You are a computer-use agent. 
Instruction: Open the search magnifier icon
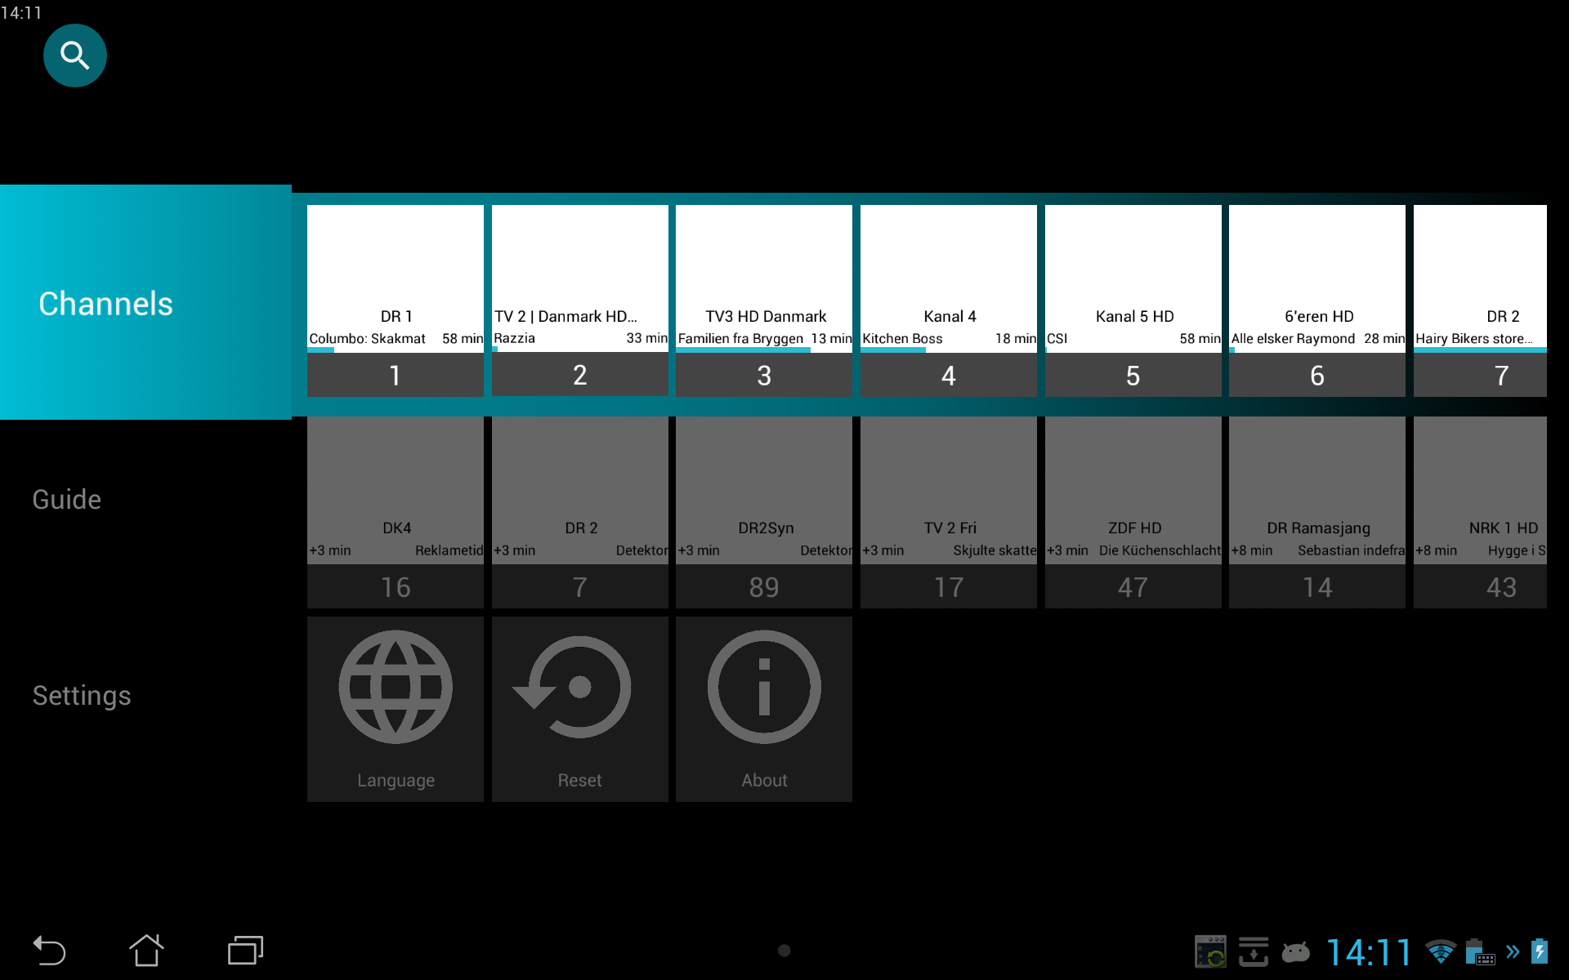[74, 56]
